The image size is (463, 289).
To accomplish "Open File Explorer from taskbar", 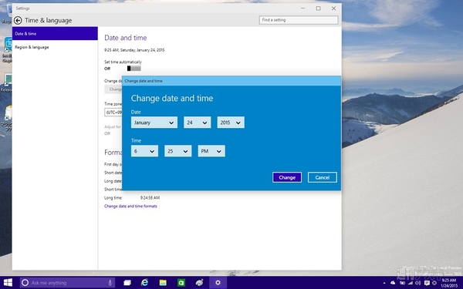I will [x=163, y=283].
